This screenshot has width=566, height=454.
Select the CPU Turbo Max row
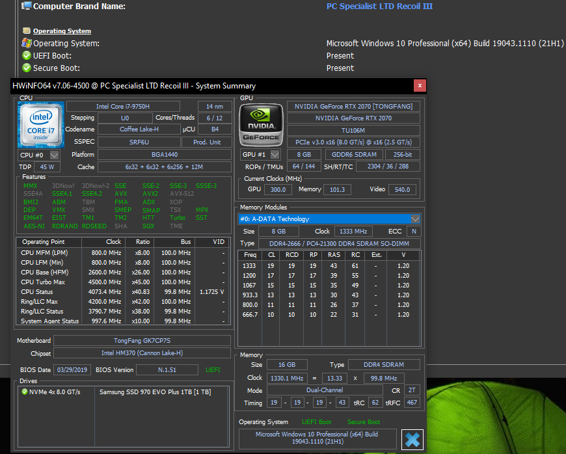[123, 282]
